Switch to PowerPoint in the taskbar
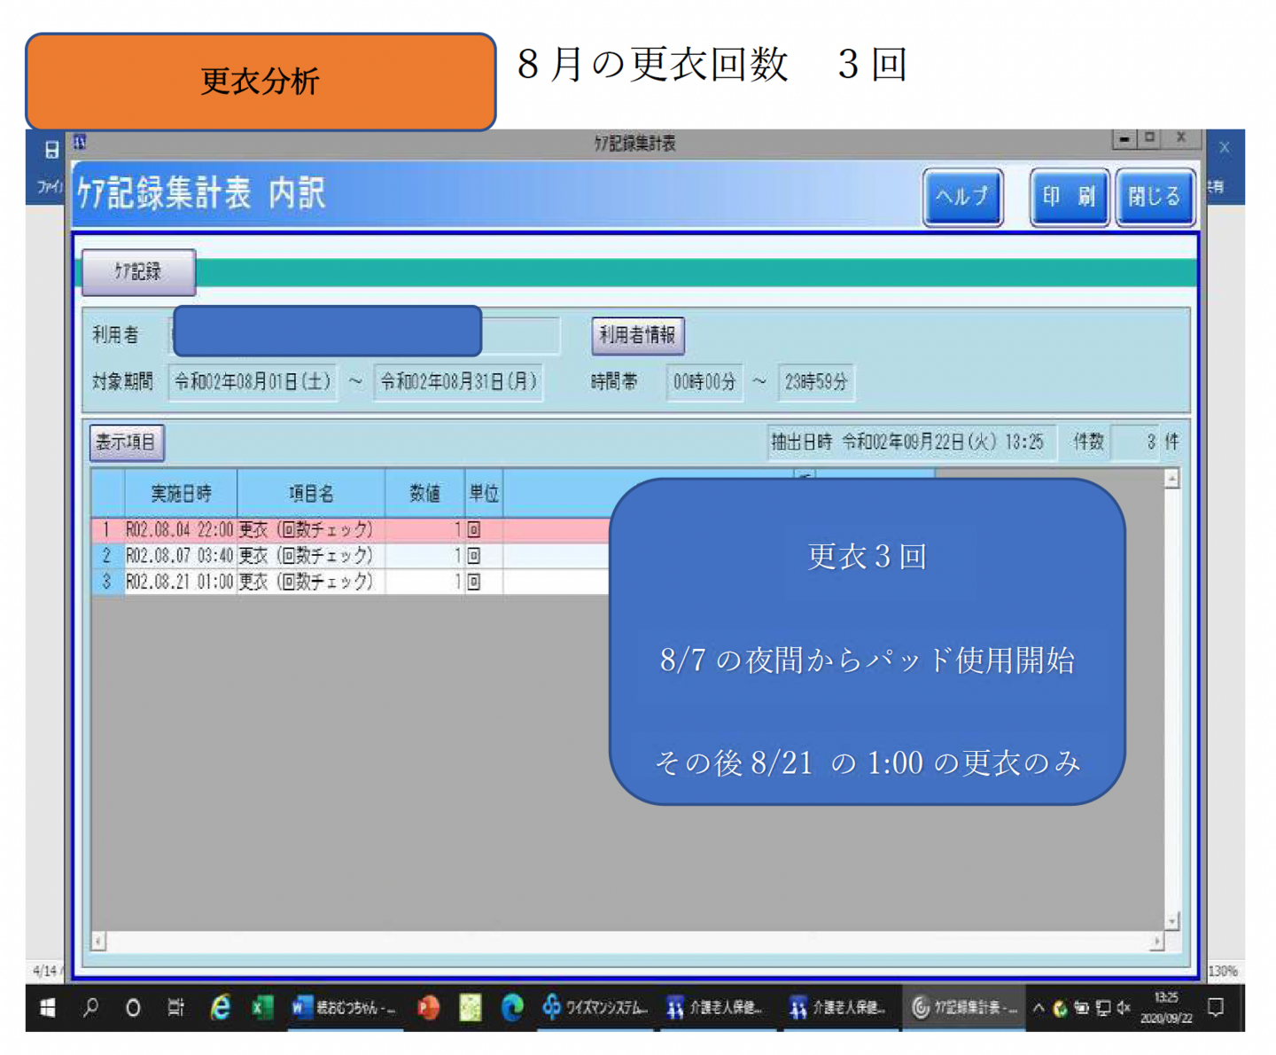Viewport: 1276px width, 1055px height. [429, 1008]
